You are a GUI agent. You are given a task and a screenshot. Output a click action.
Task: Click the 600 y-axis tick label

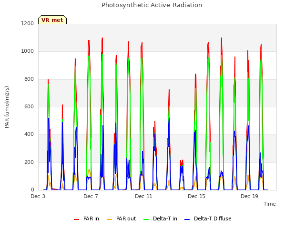click(29, 106)
